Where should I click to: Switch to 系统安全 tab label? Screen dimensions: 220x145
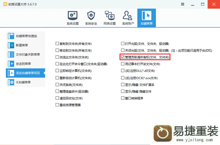91,23
